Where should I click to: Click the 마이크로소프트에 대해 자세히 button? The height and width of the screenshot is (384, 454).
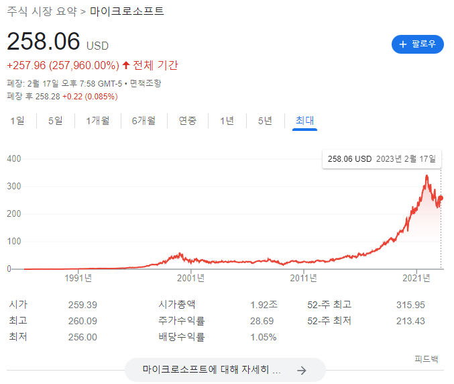pyautogui.click(x=225, y=370)
